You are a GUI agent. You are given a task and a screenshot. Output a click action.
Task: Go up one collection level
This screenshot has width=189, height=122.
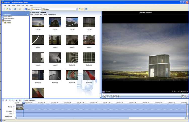pos(80,9)
